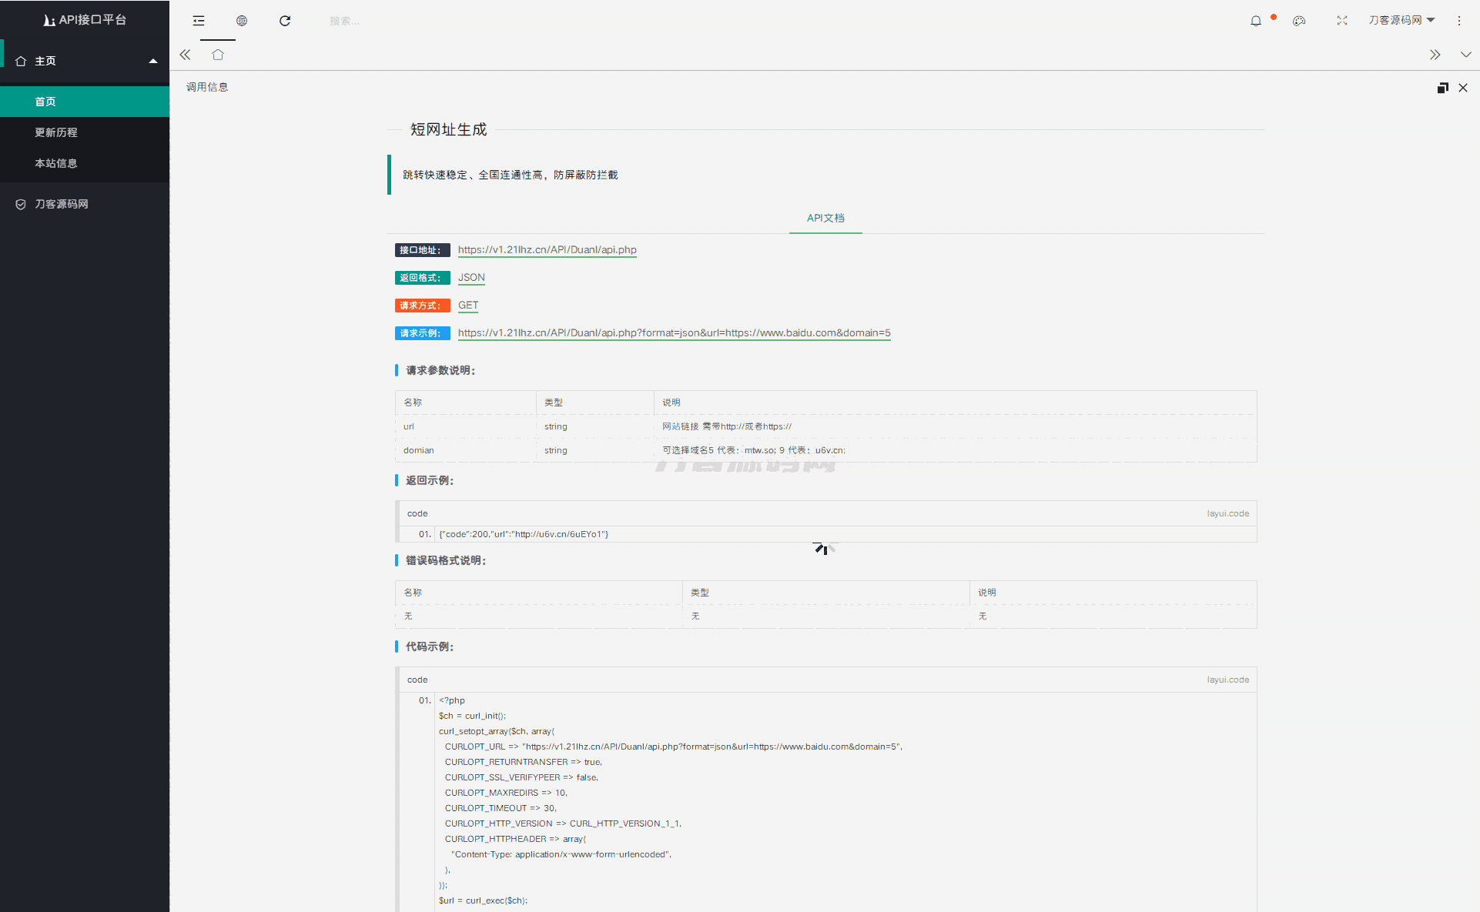Select 本站信息 in the sidebar

coord(56,163)
